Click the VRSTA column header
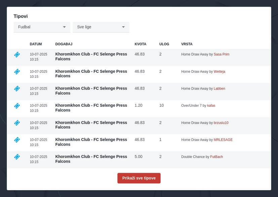The image size is (278, 197). tap(187, 44)
